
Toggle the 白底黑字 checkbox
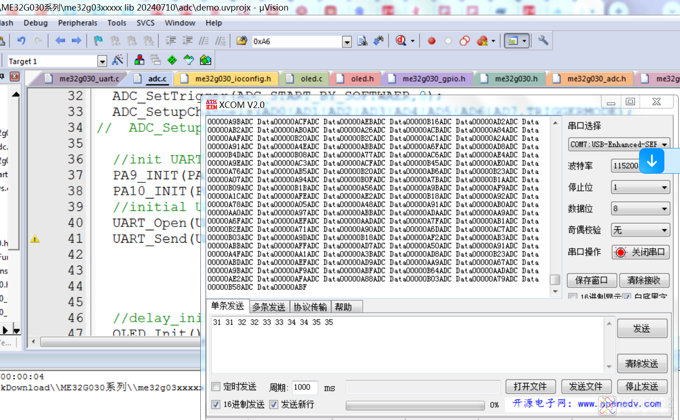point(627,297)
